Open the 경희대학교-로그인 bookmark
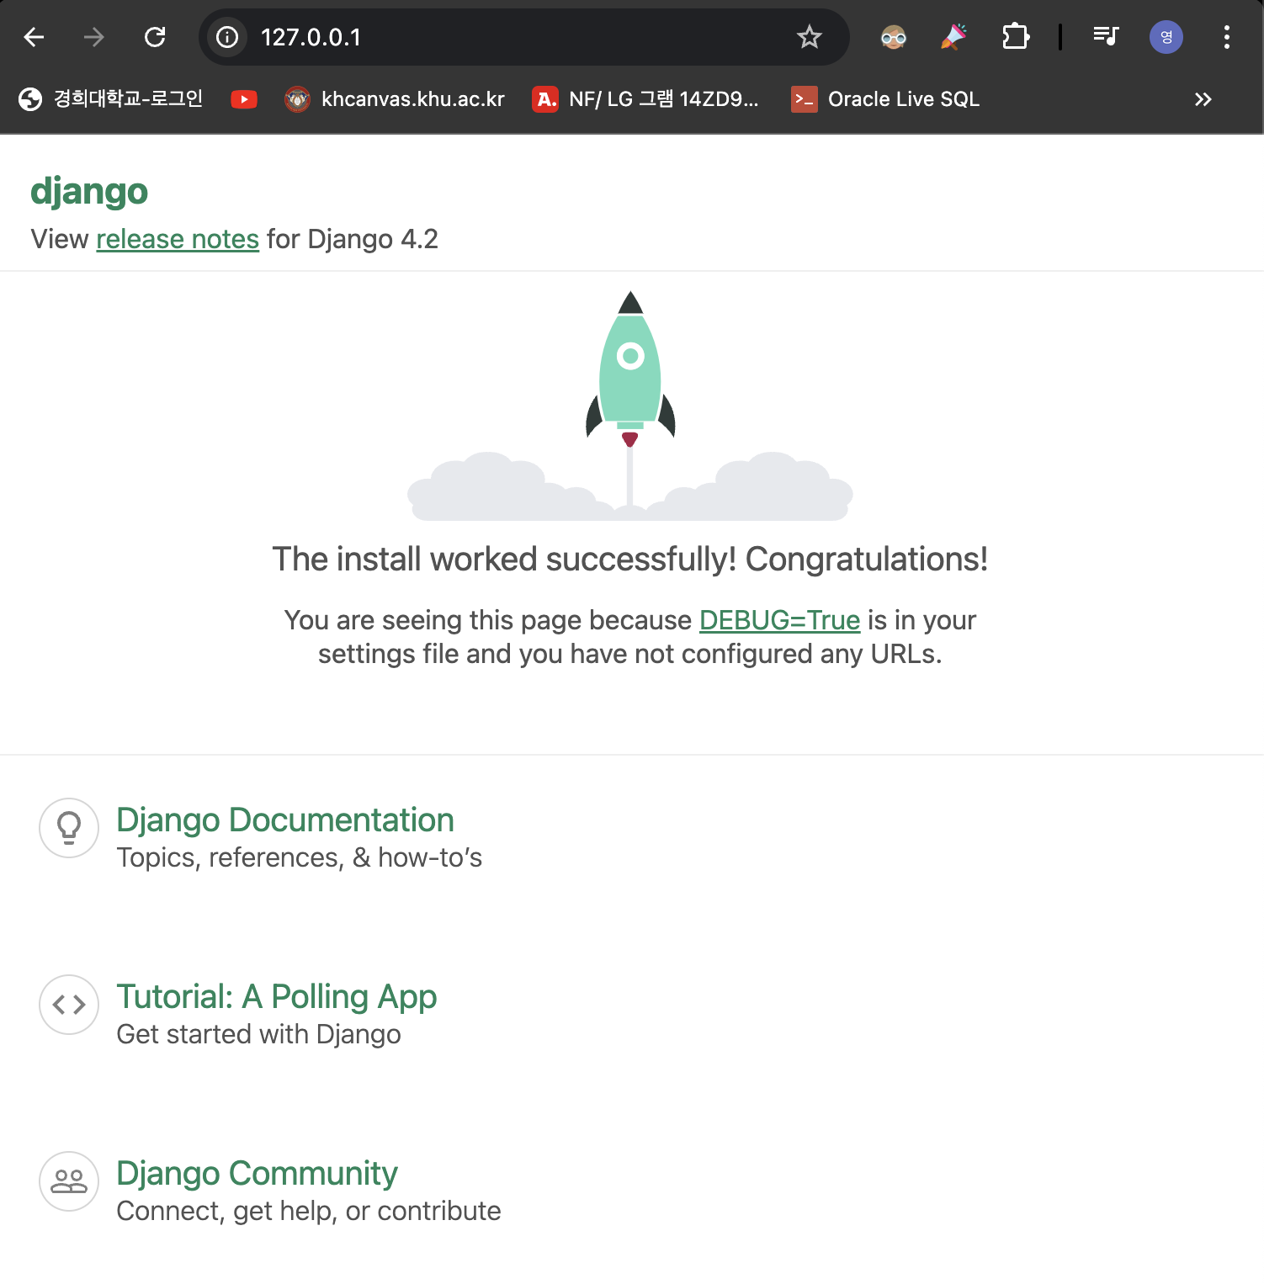 [111, 99]
